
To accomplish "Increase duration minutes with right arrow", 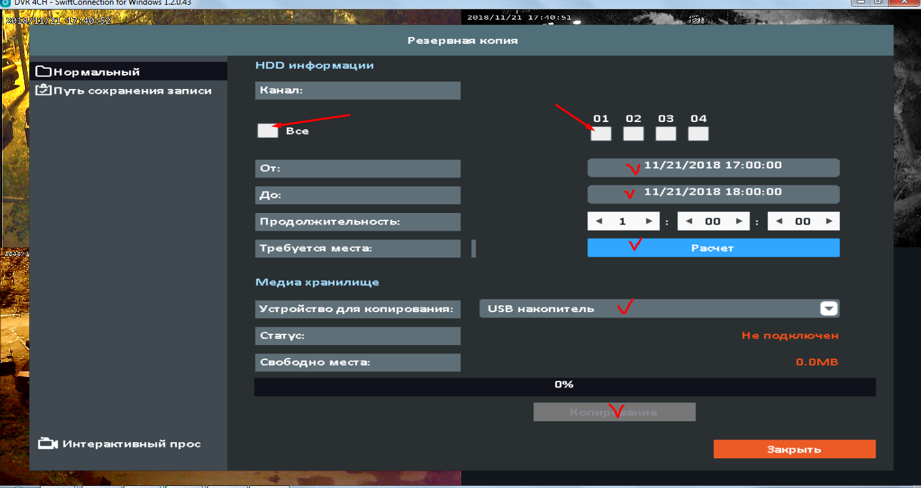I will point(739,221).
